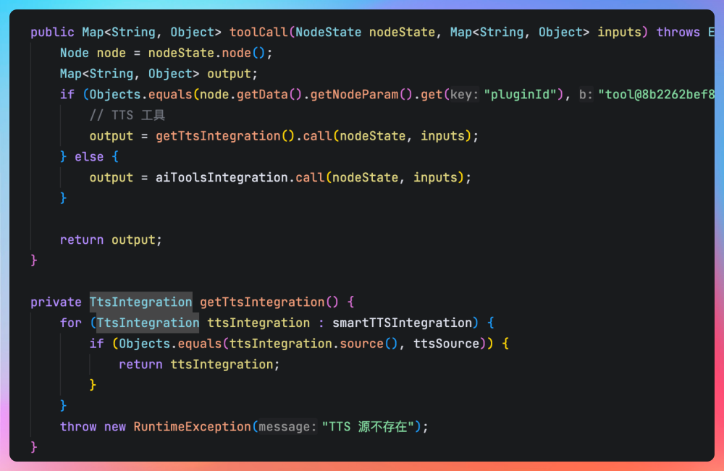This screenshot has height=471, width=724.
Task: Click the toolCall method name
Action: [258, 33]
